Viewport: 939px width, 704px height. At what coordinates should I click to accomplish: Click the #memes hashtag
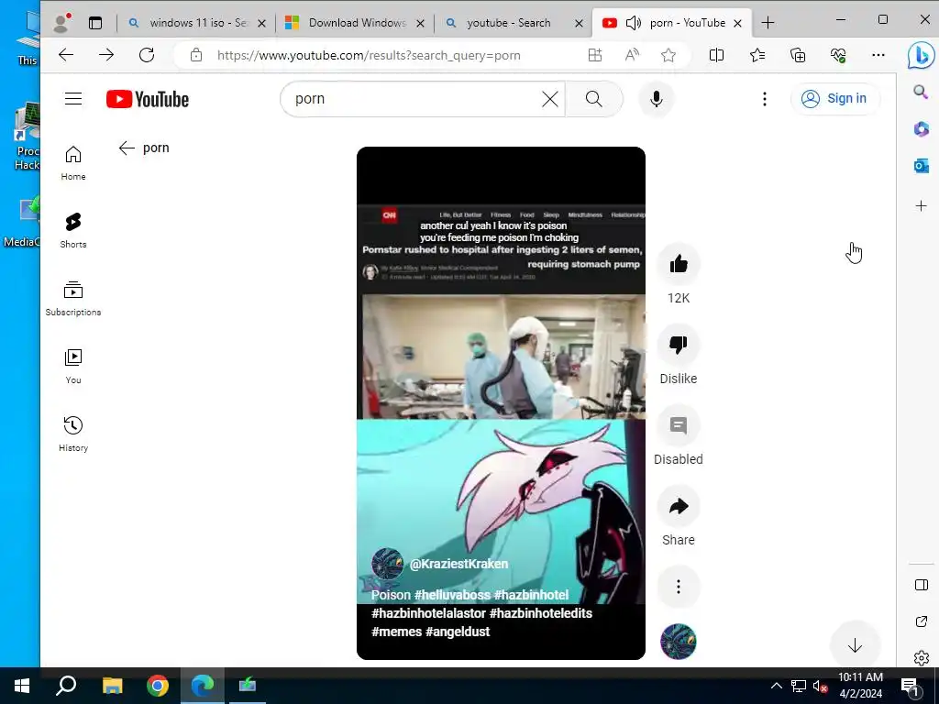point(396,632)
